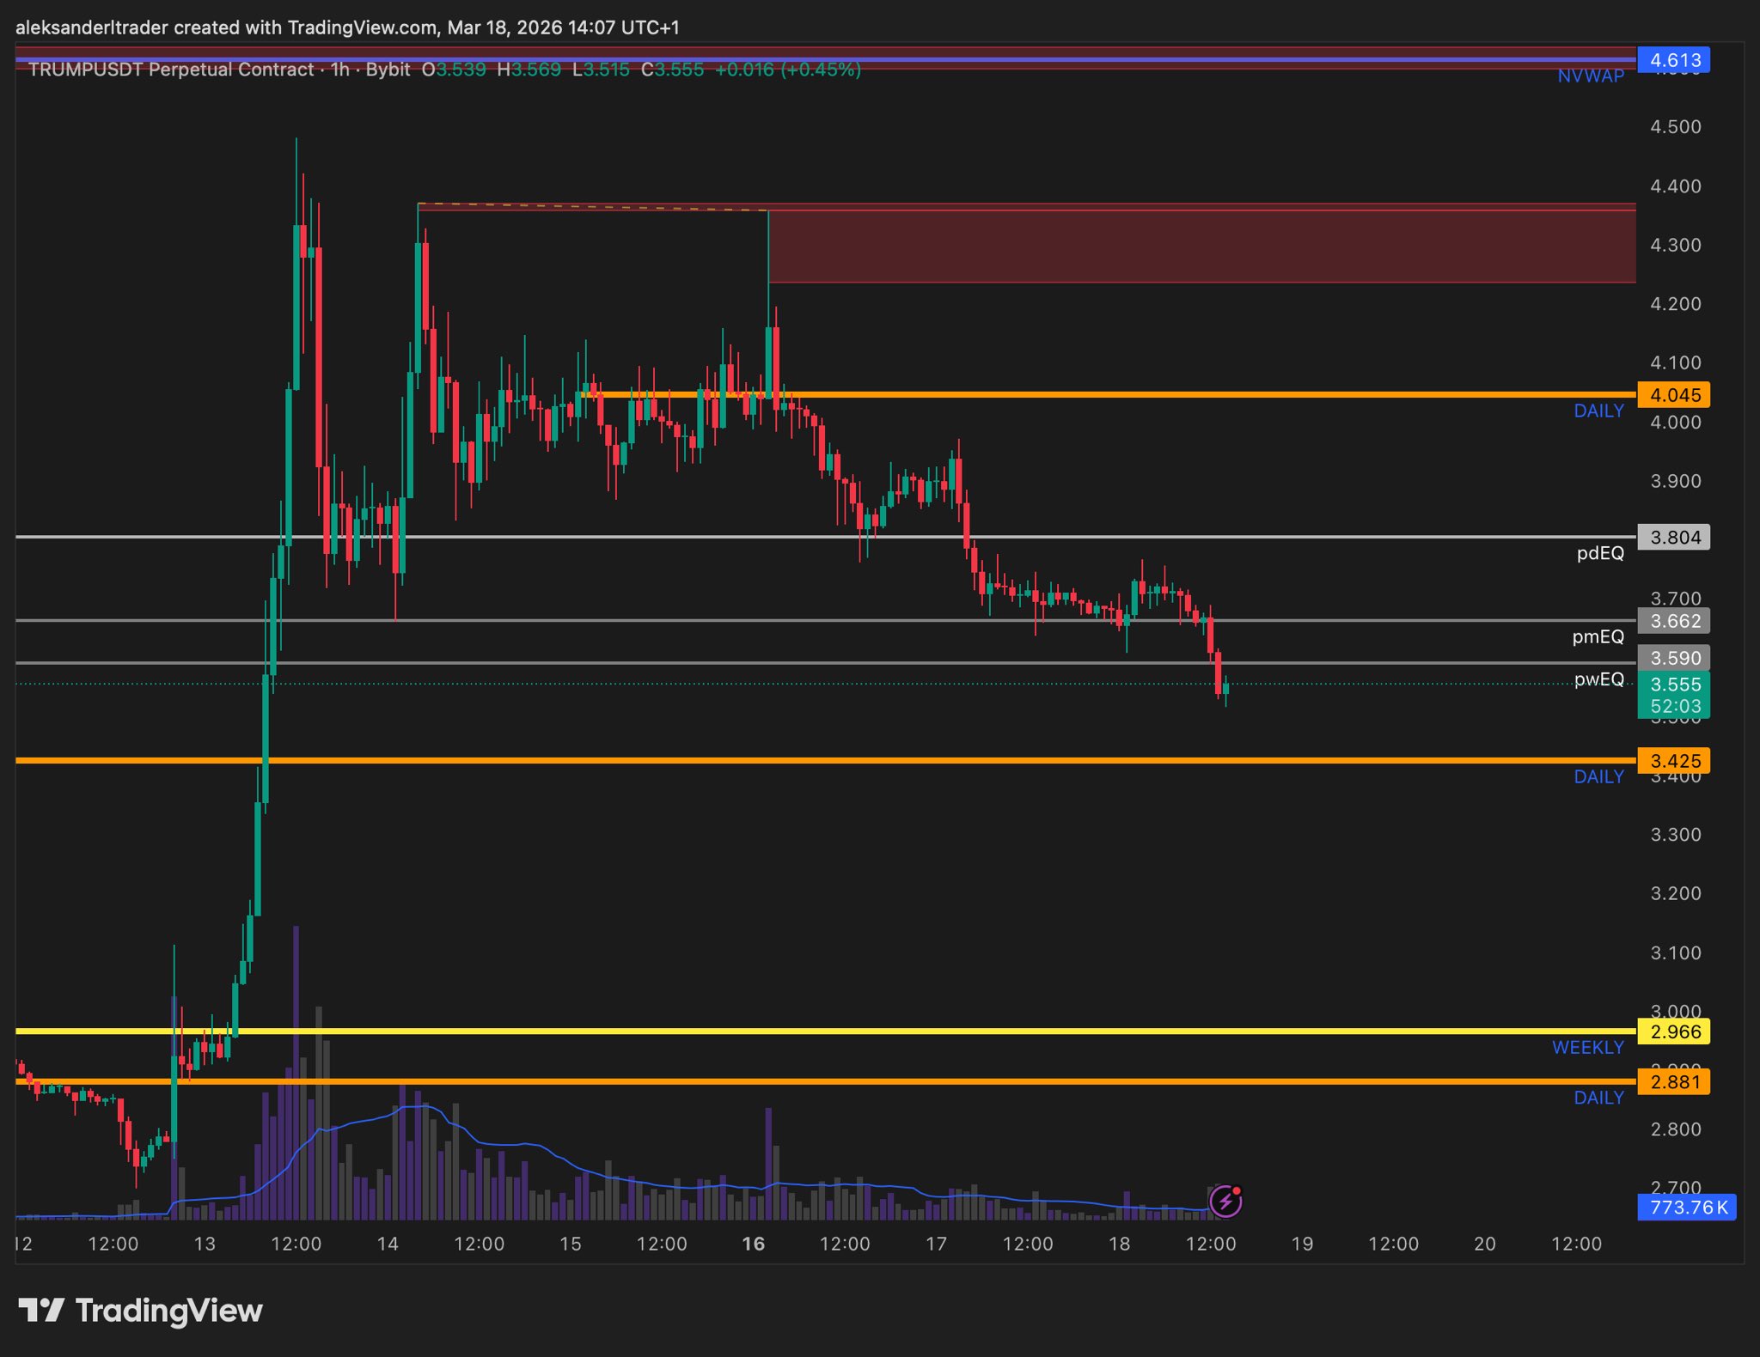The width and height of the screenshot is (1760, 1357).
Task: Select the pdEQ line label
Action: coord(1599,554)
